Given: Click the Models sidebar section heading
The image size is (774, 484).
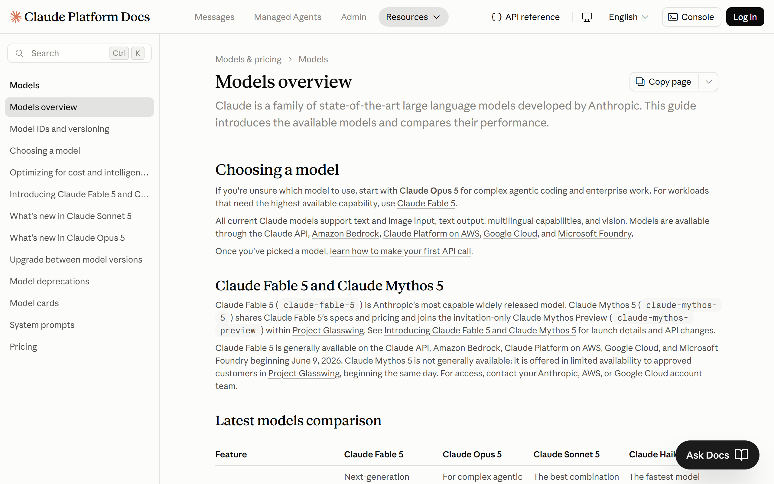Looking at the screenshot, I should tap(24, 86).
